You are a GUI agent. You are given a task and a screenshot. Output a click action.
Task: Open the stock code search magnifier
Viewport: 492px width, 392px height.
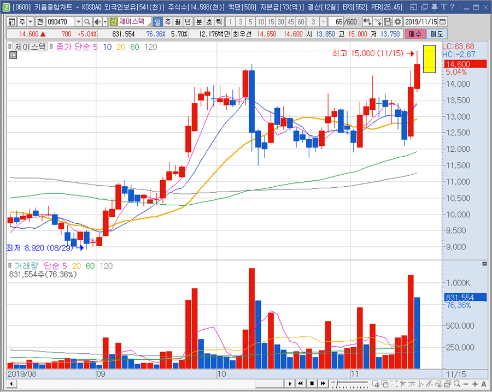87,22
